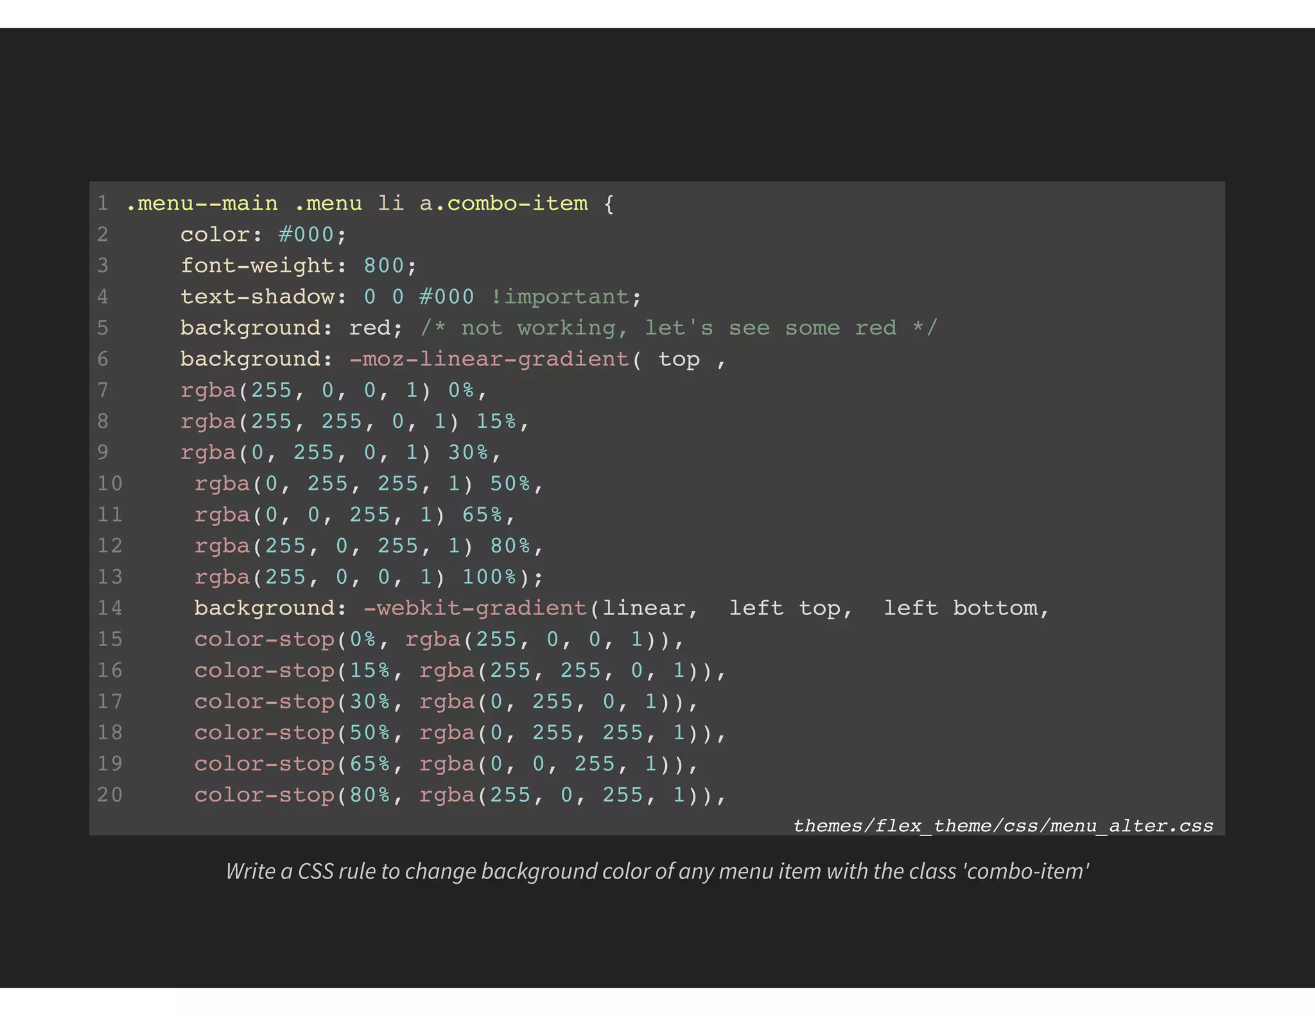Click 'color-stop(30%' line

(x=446, y=702)
